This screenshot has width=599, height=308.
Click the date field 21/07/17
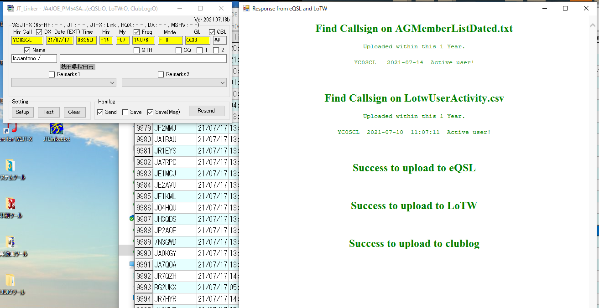pyautogui.click(x=60, y=40)
